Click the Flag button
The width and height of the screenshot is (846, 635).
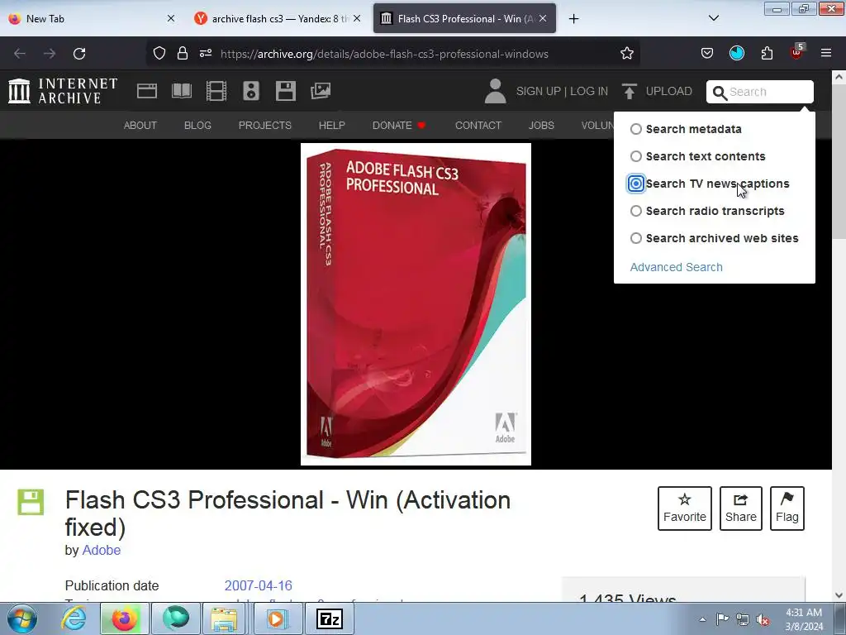pyautogui.click(x=787, y=508)
